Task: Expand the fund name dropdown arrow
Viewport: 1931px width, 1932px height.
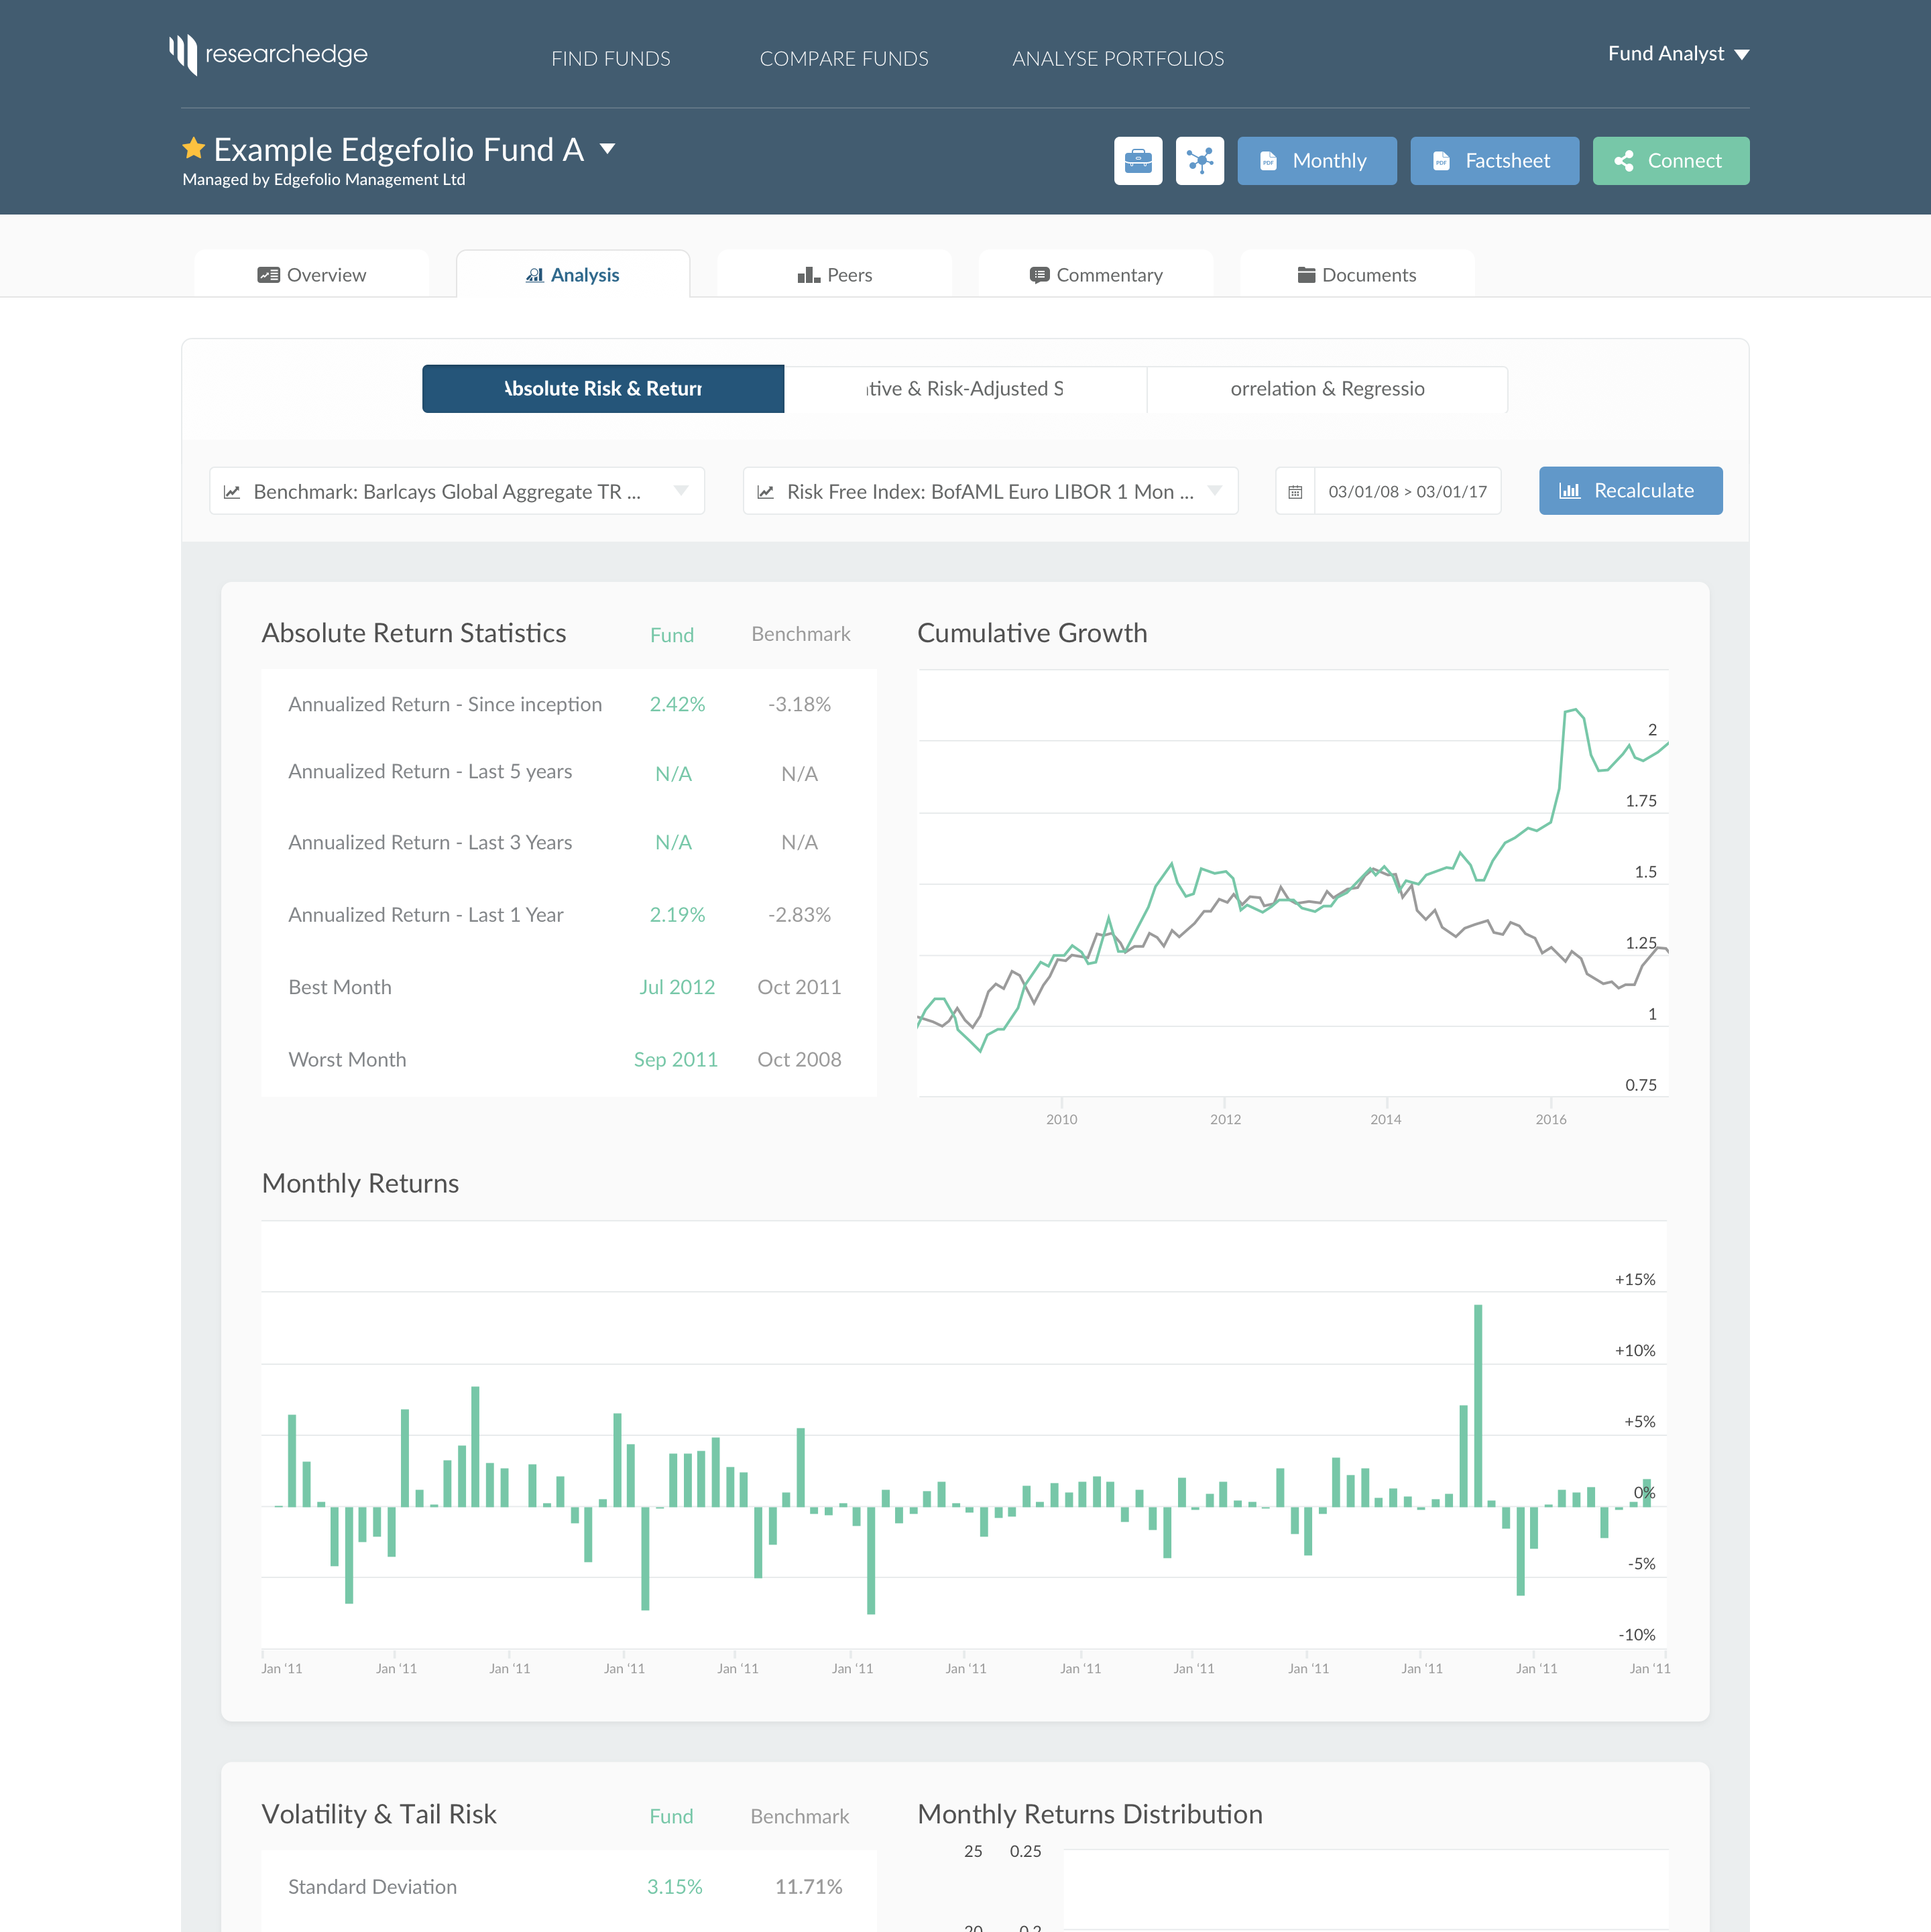Action: 607,149
